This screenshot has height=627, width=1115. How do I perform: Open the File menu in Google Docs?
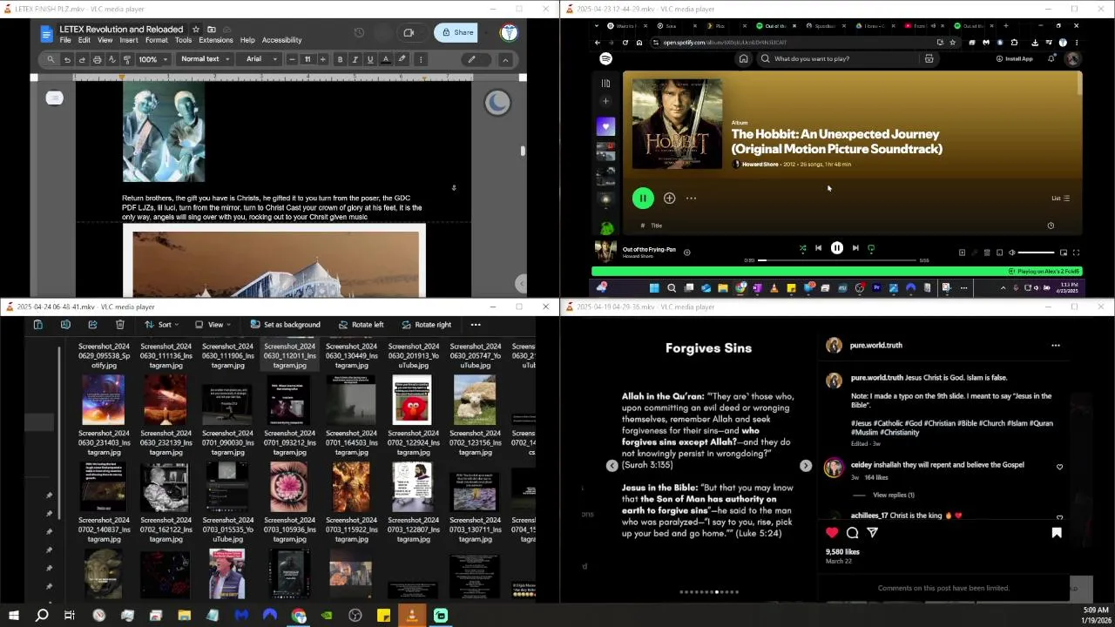[65, 40]
